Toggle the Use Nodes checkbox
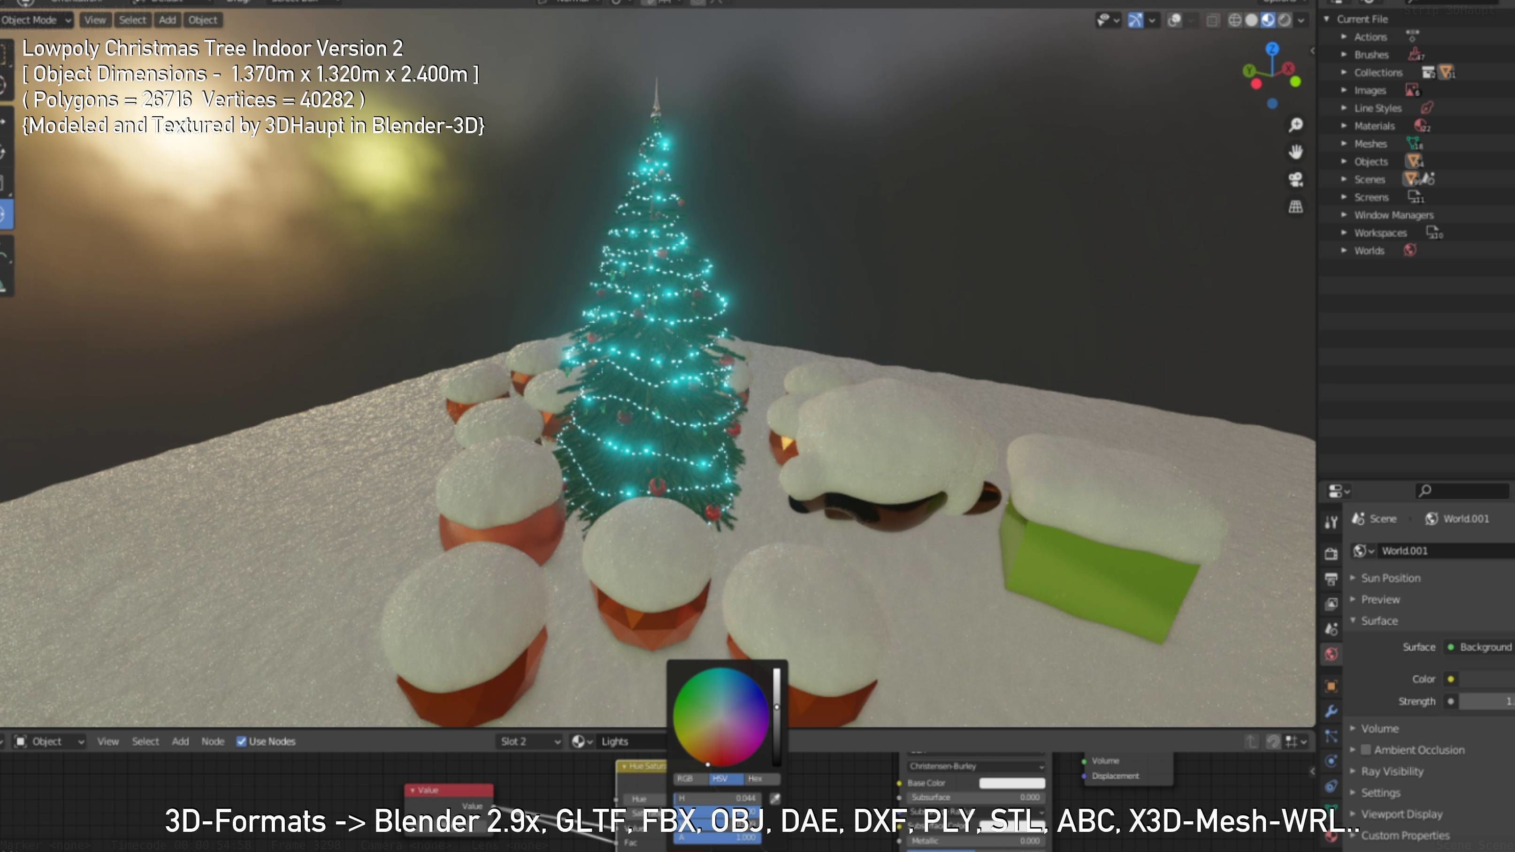The width and height of the screenshot is (1515, 852). 241,741
